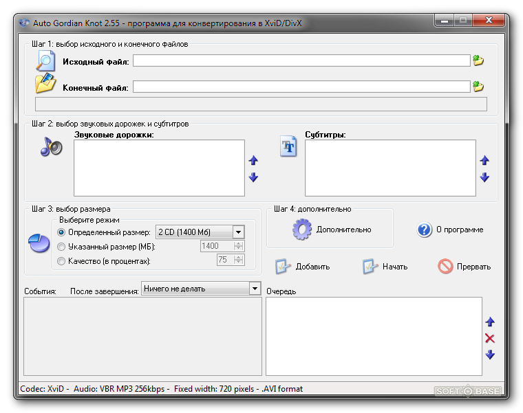The image size is (523, 413).
Task: Close the Auto Gordian Knot window
Action: point(489,21)
